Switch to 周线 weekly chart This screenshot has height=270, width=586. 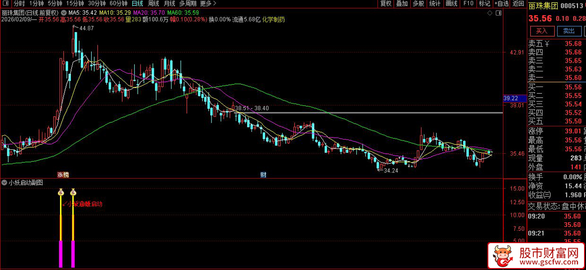(153, 3)
